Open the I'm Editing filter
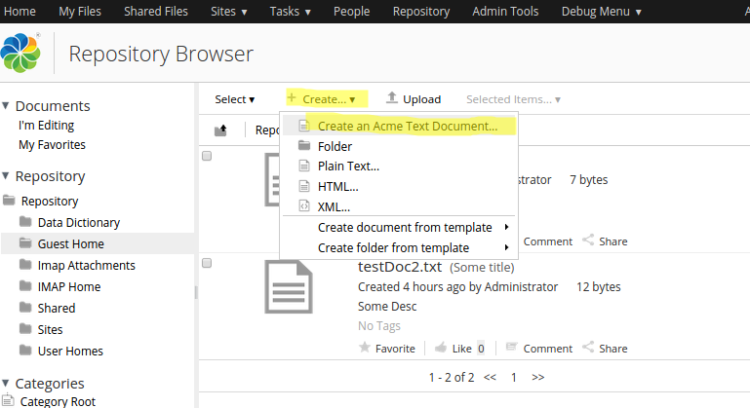750x408 pixels. coord(47,126)
